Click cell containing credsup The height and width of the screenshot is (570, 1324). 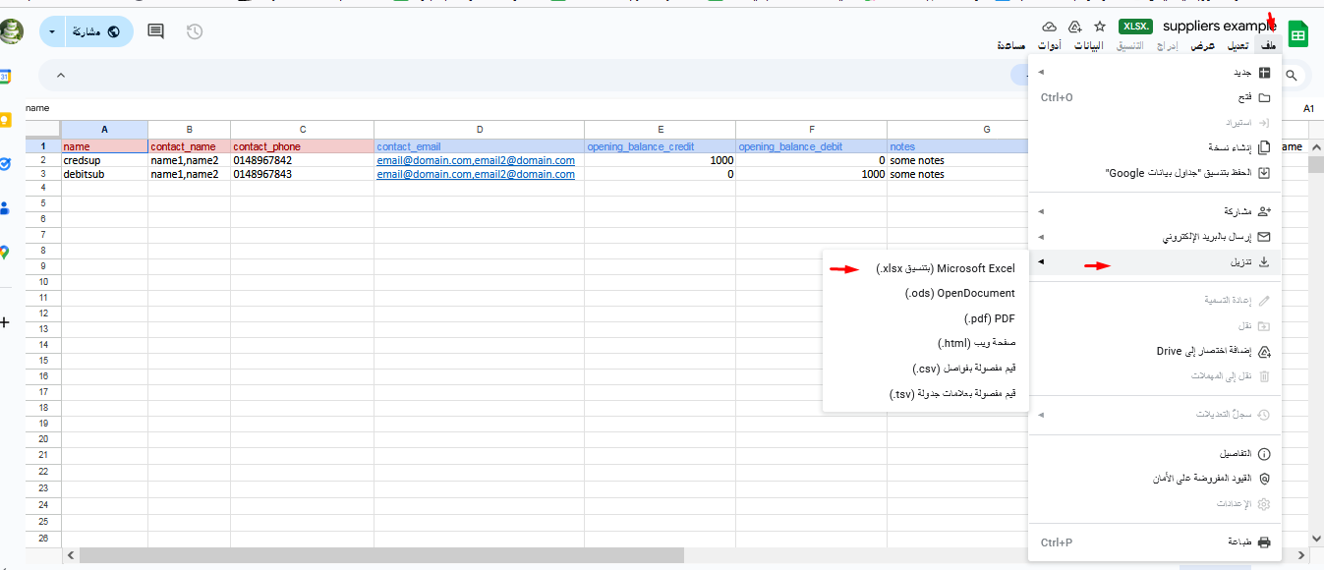(x=104, y=160)
